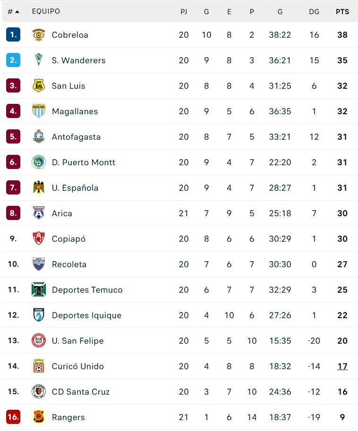The image size is (358, 431).
Task: Open the Antofagasta team link
Action: point(76,137)
